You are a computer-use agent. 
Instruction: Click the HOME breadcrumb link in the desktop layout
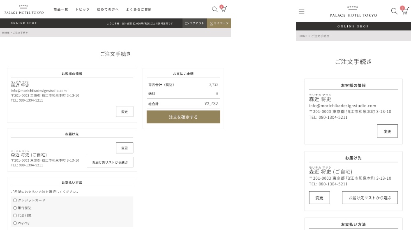coord(6,33)
